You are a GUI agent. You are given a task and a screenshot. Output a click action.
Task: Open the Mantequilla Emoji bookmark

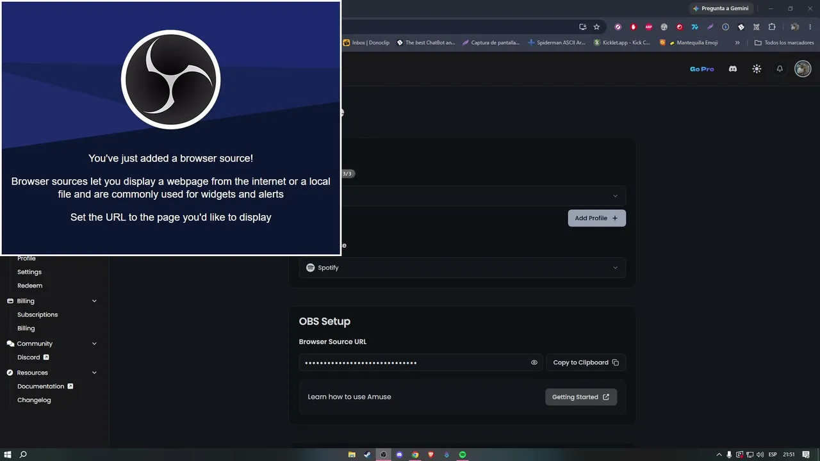(x=689, y=43)
